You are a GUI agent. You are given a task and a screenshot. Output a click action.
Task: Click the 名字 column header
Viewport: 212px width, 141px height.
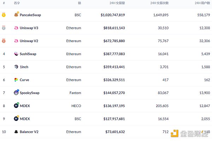tap(17, 3)
